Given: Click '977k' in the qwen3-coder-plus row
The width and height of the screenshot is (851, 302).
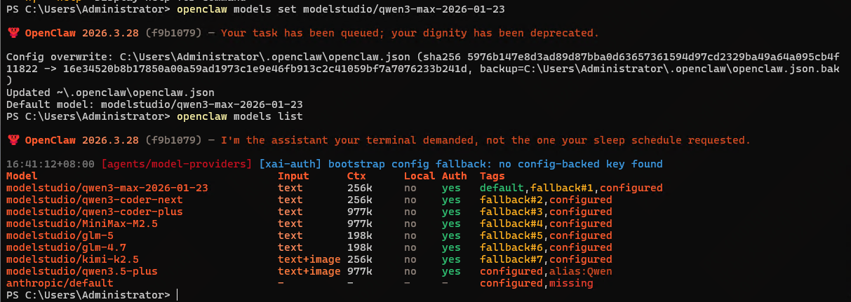Looking at the screenshot, I should click(x=360, y=212).
